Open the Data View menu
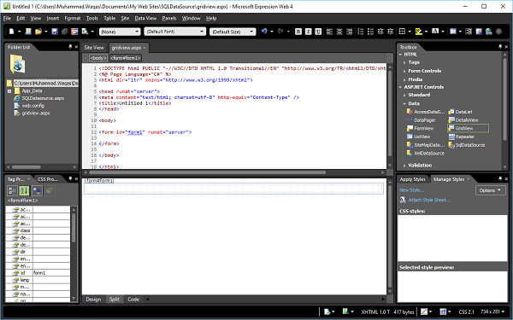Viewport: 513px width, 320px height. [145, 18]
